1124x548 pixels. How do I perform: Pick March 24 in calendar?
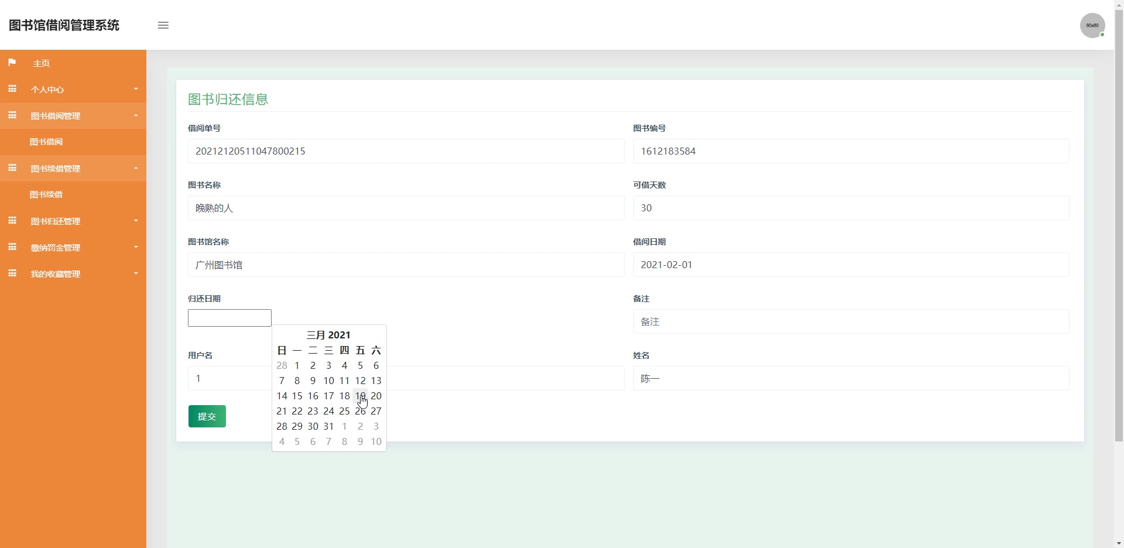[328, 411]
